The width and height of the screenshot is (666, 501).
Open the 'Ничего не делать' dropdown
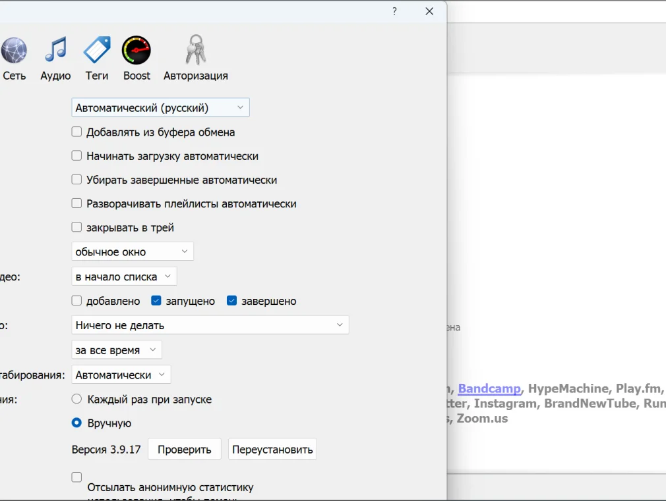tap(210, 325)
